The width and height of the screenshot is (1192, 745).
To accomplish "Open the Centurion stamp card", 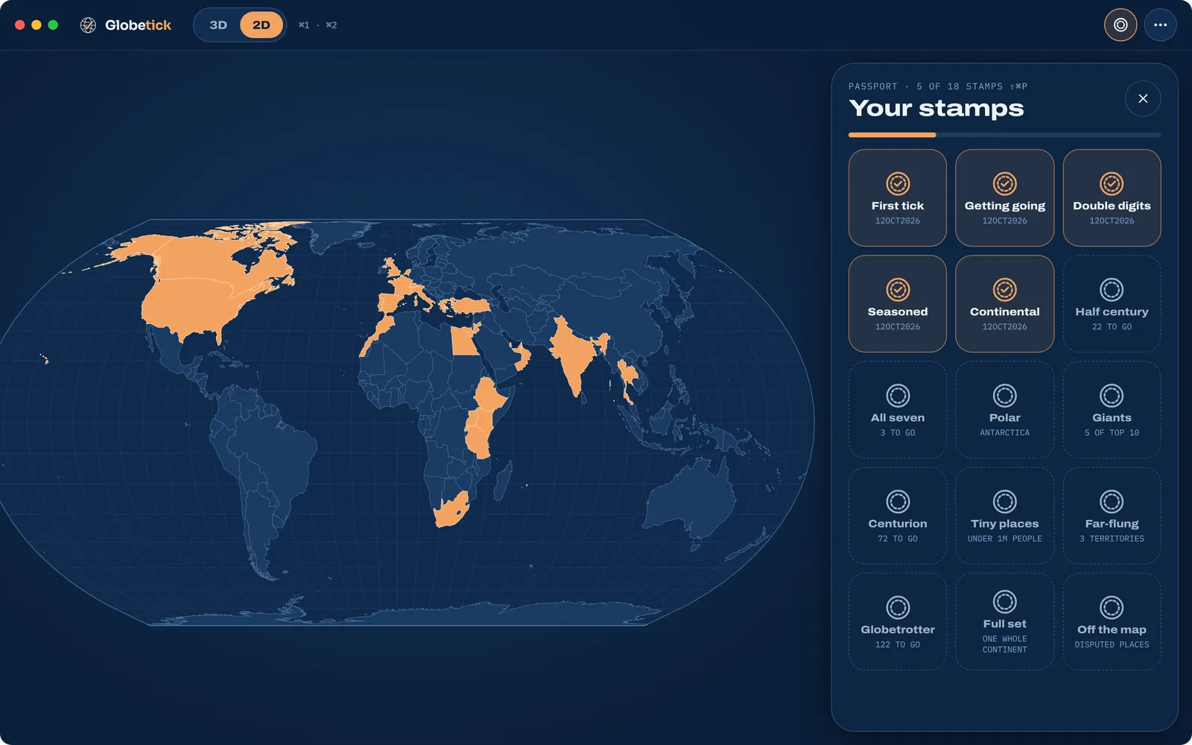I will click(x=898, y=516).
